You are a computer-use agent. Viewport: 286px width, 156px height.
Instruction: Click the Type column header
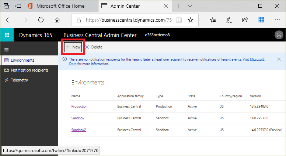(x=160, y=96)
